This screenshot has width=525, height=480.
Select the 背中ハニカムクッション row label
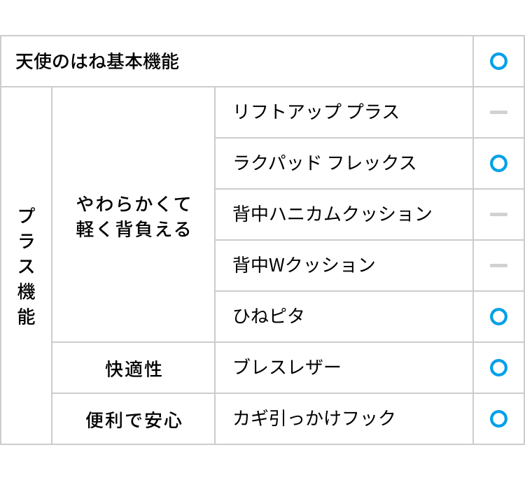point(332,214)
